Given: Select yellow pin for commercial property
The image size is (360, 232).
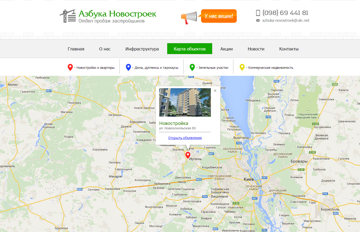Looking at the screenshot, I should pos(242,67).
